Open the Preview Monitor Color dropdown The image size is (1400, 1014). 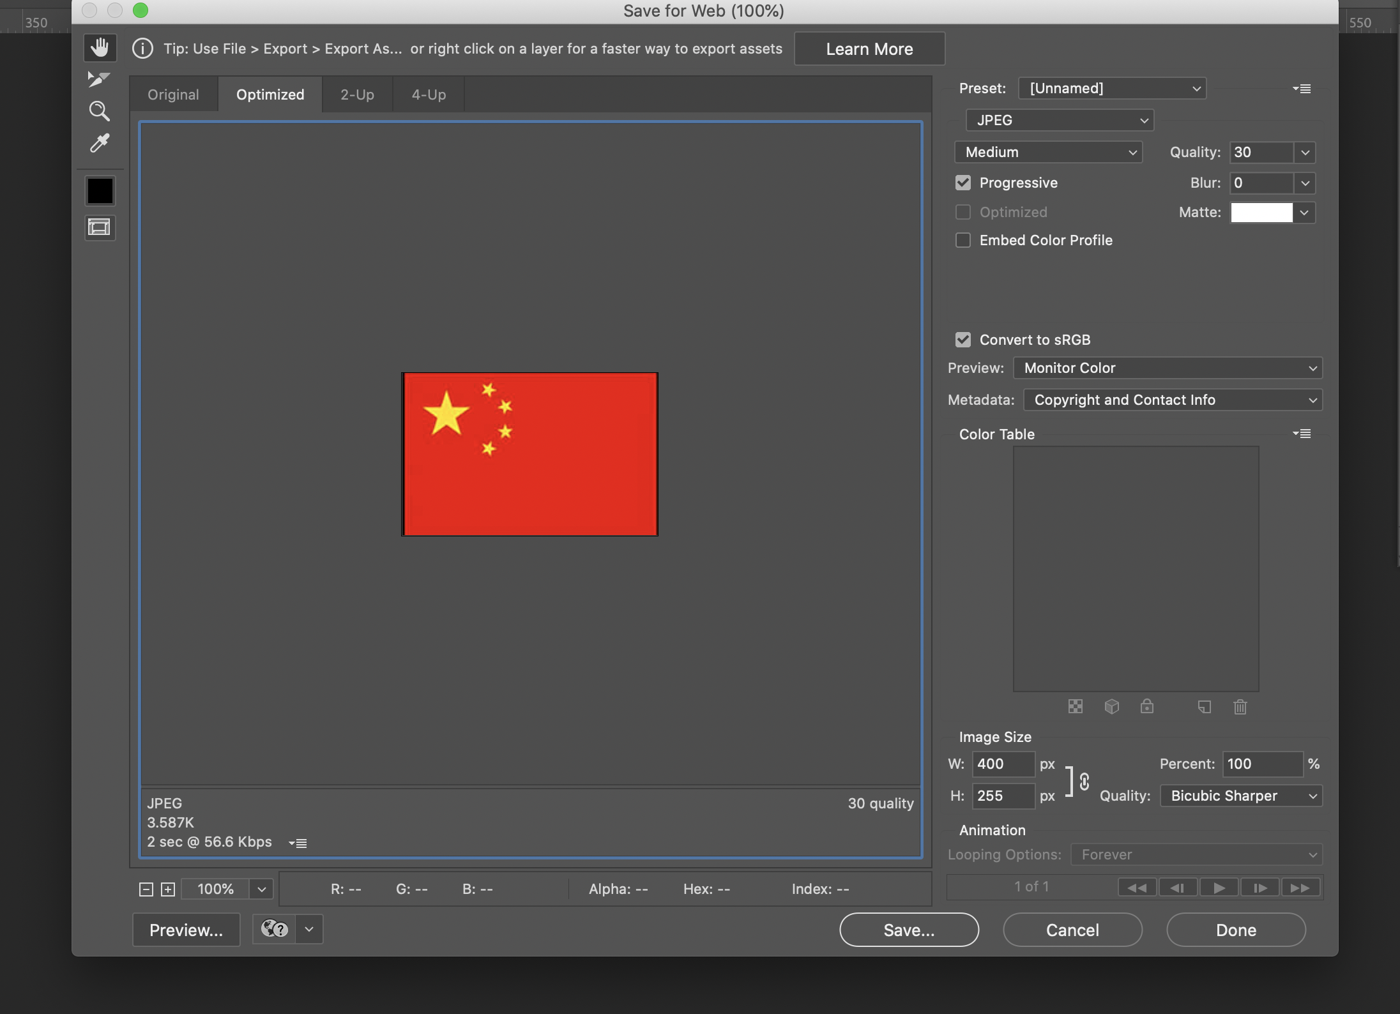pyautogui.click(x=1168, y=368)
